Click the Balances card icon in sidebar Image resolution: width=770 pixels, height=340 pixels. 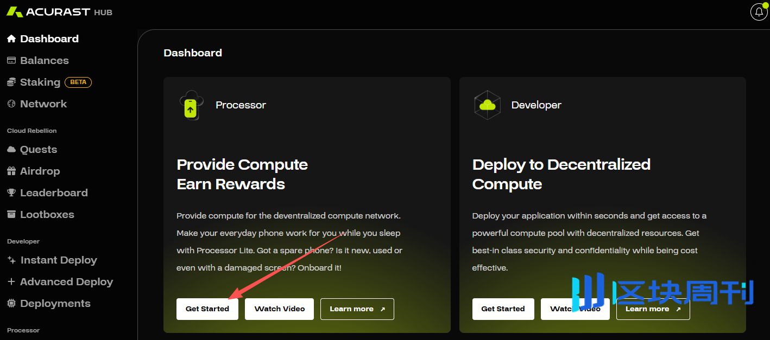point(11,61)
